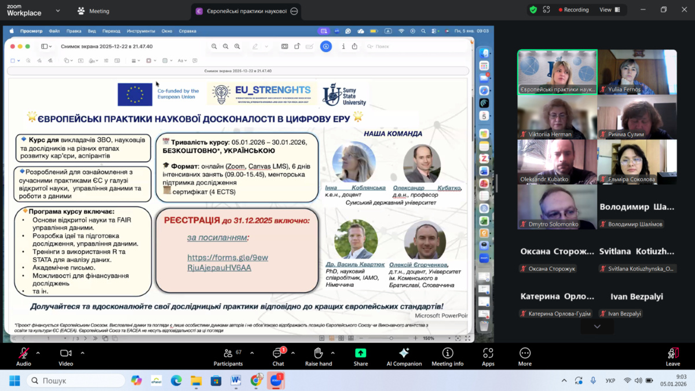The image size is (695, 391).
Task: Open the Apps panel
Action: (488, 356)
